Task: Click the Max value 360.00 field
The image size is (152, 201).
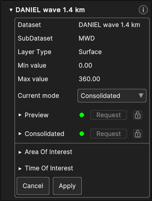Action: tap(89, 79)
